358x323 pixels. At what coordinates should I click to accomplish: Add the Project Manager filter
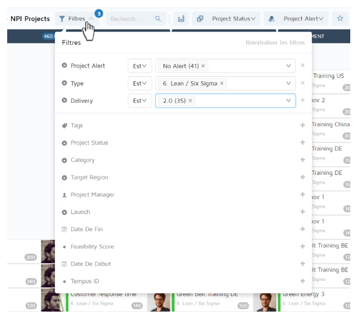[x=303, y=195]
